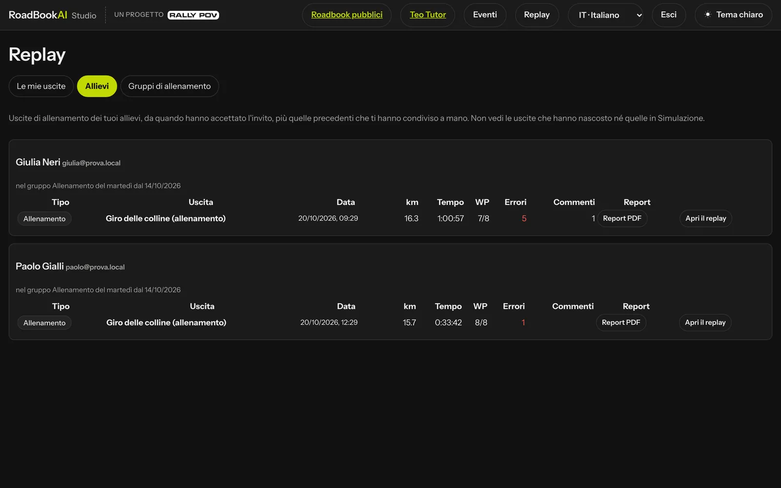Click the giulia@prova.local email text
Screen dimensions: 781x488
(x=91, y=163)
